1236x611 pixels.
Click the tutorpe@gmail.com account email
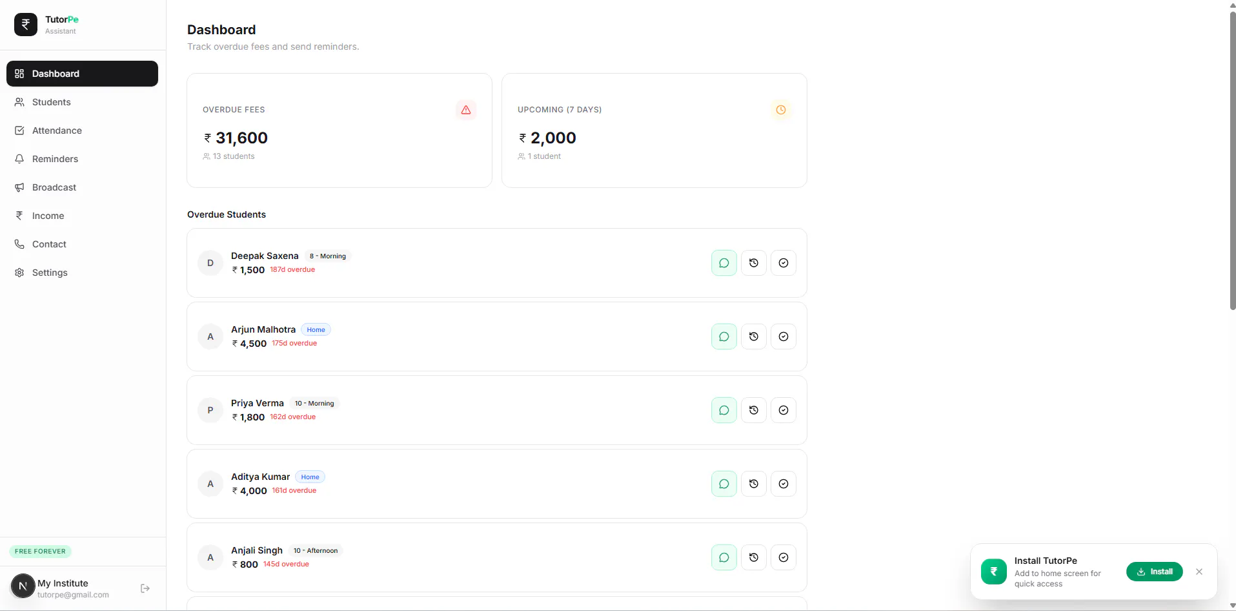73,595
